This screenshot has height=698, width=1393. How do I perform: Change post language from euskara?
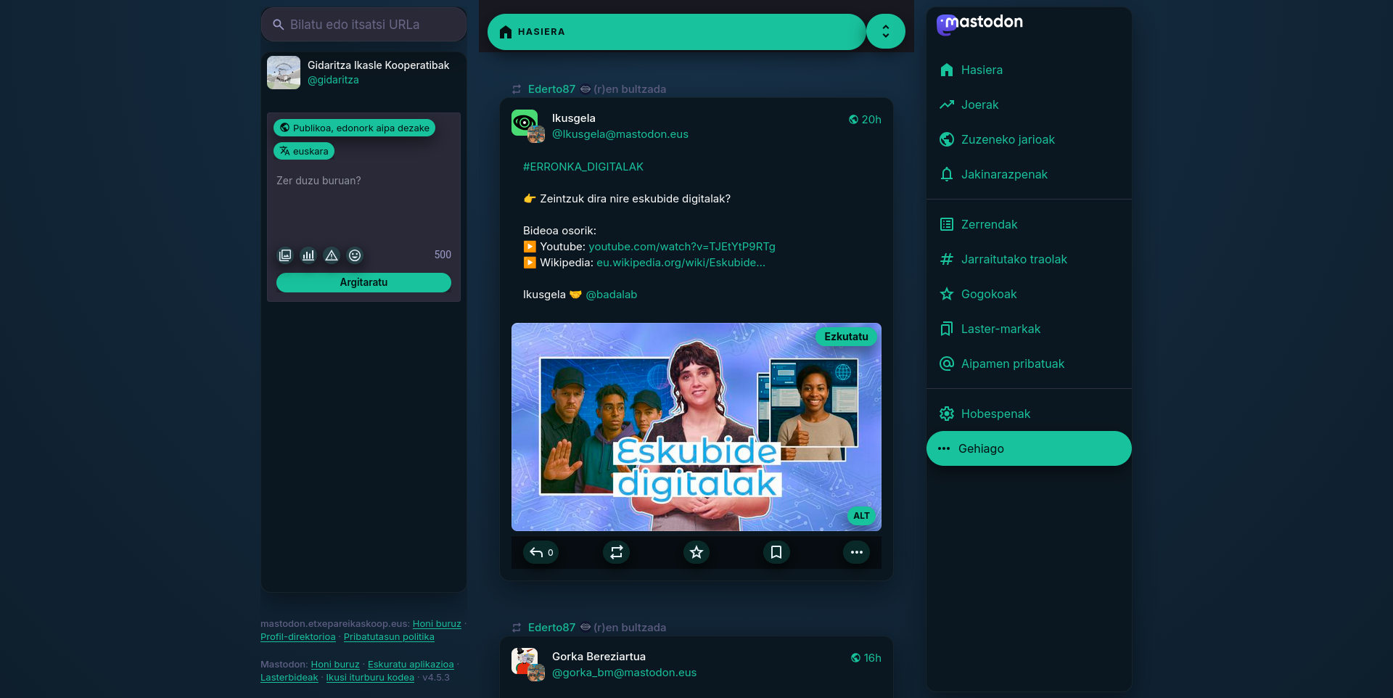(304, 151)
